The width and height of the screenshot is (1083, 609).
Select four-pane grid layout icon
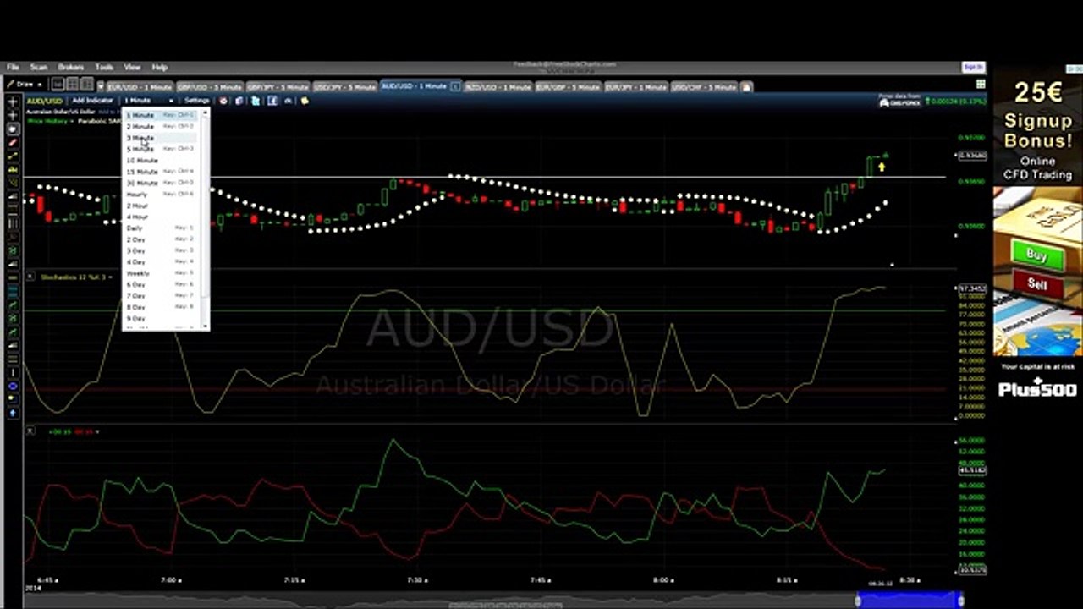click(x=73, y=85)
